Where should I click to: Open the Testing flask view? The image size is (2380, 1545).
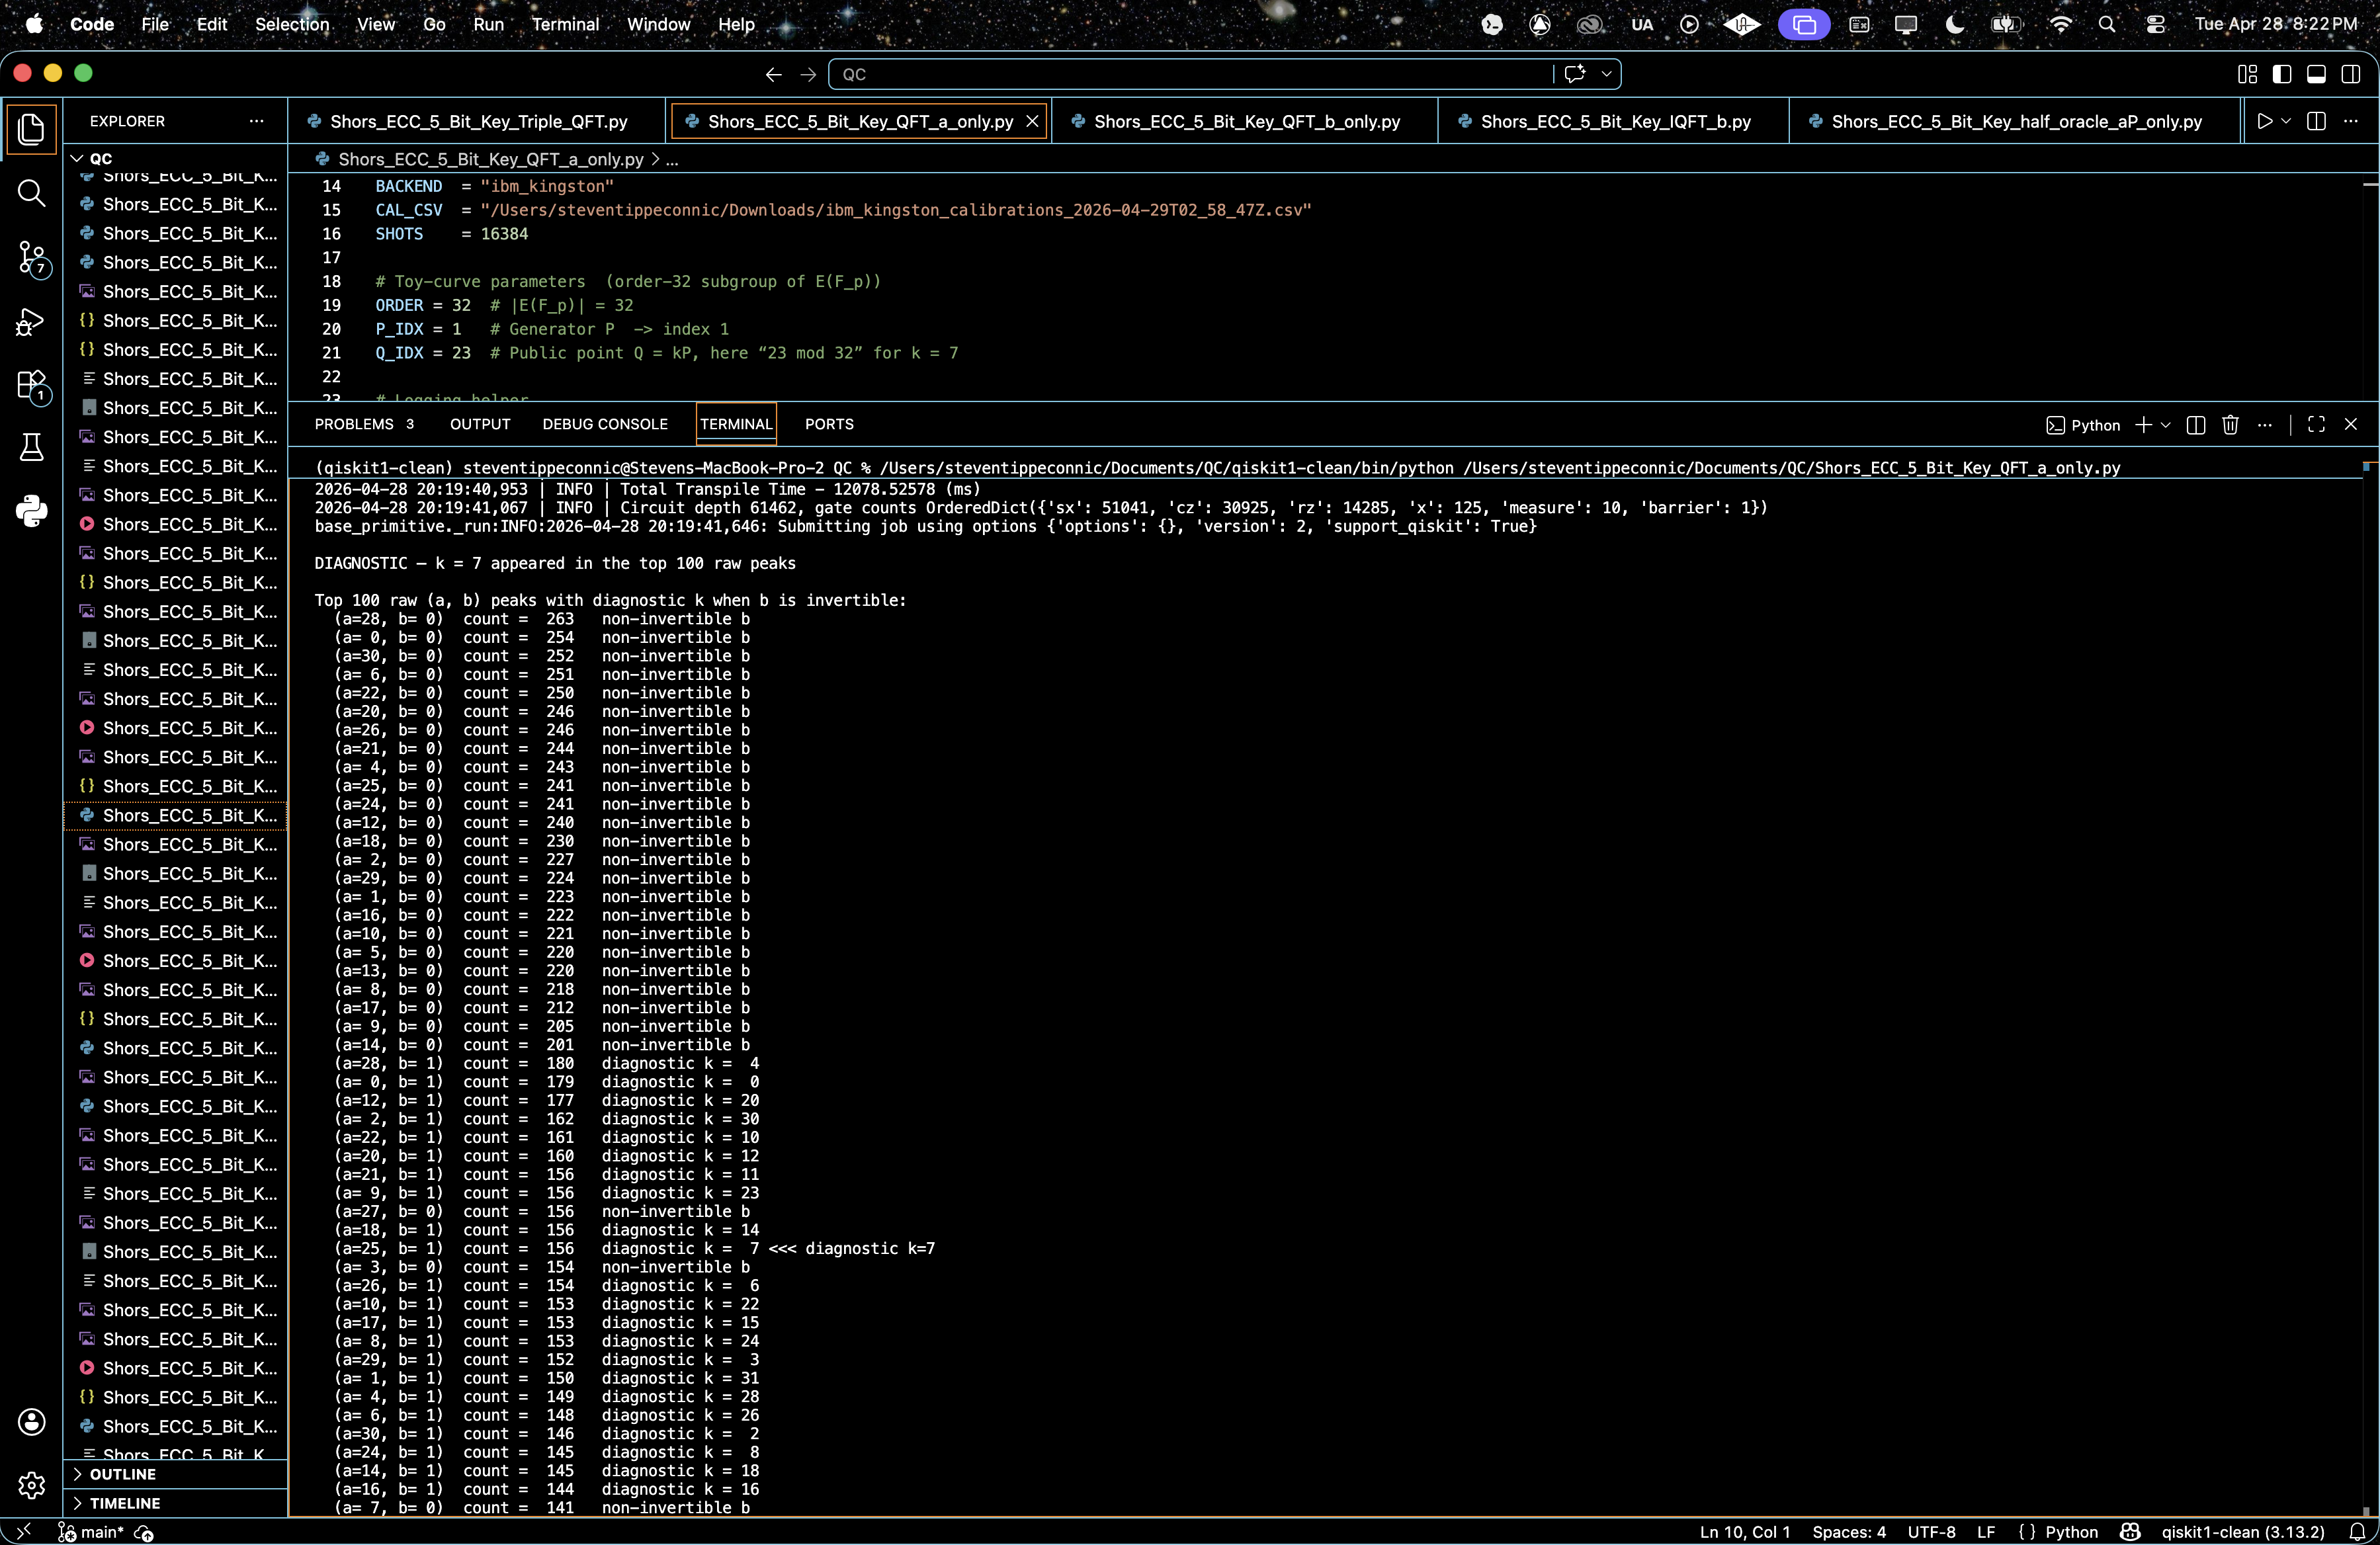(x=32, y=447)
